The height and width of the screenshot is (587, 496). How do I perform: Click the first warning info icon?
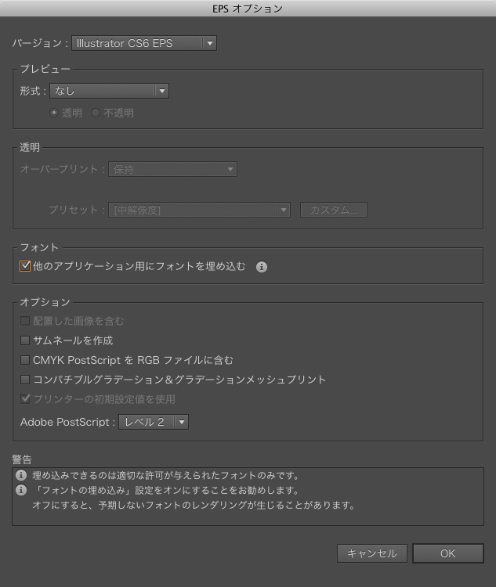point(21,475)
